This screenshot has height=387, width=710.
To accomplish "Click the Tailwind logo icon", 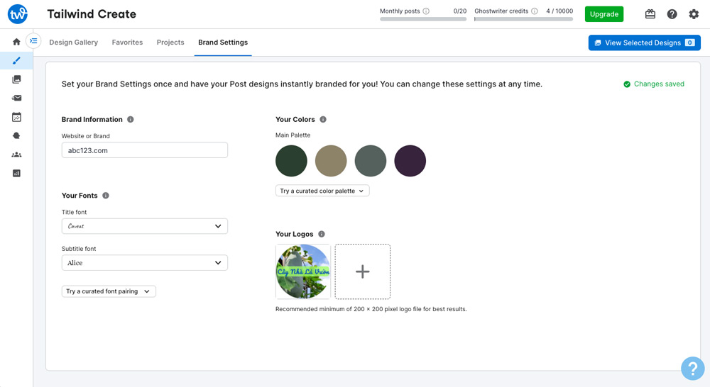I will point(18,14).
